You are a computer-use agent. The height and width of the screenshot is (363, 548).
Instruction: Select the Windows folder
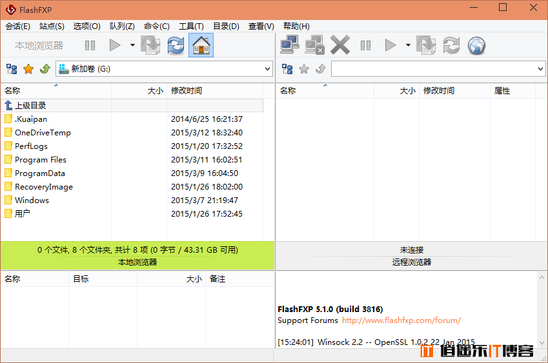pyautogui.click(x=27, y=201)
